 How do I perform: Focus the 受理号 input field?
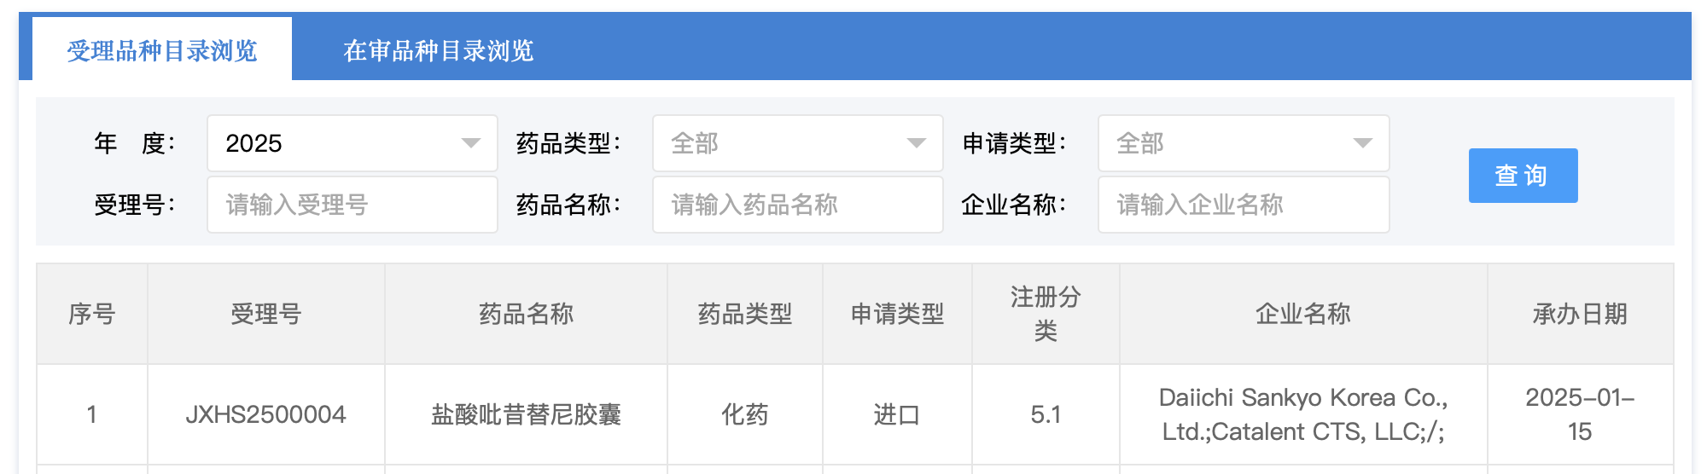[352, 205]
